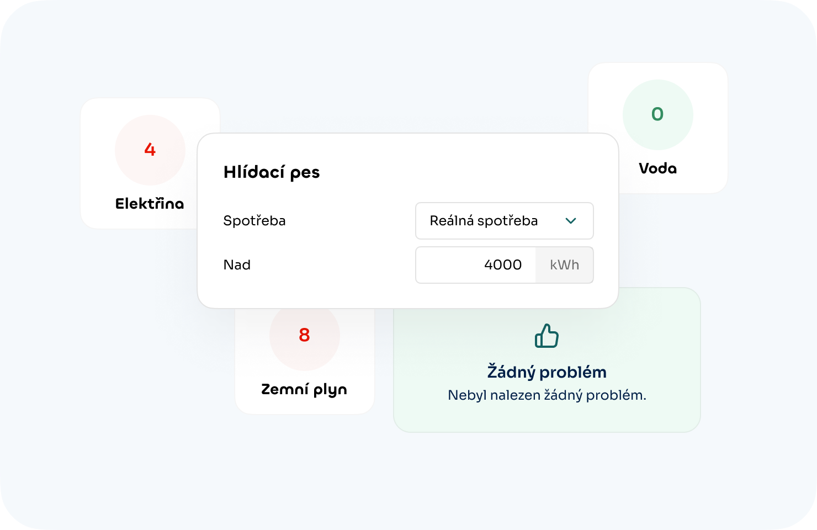Click the Nad label
The width and height of the screenshot is (817, 530).
(237, 265)
